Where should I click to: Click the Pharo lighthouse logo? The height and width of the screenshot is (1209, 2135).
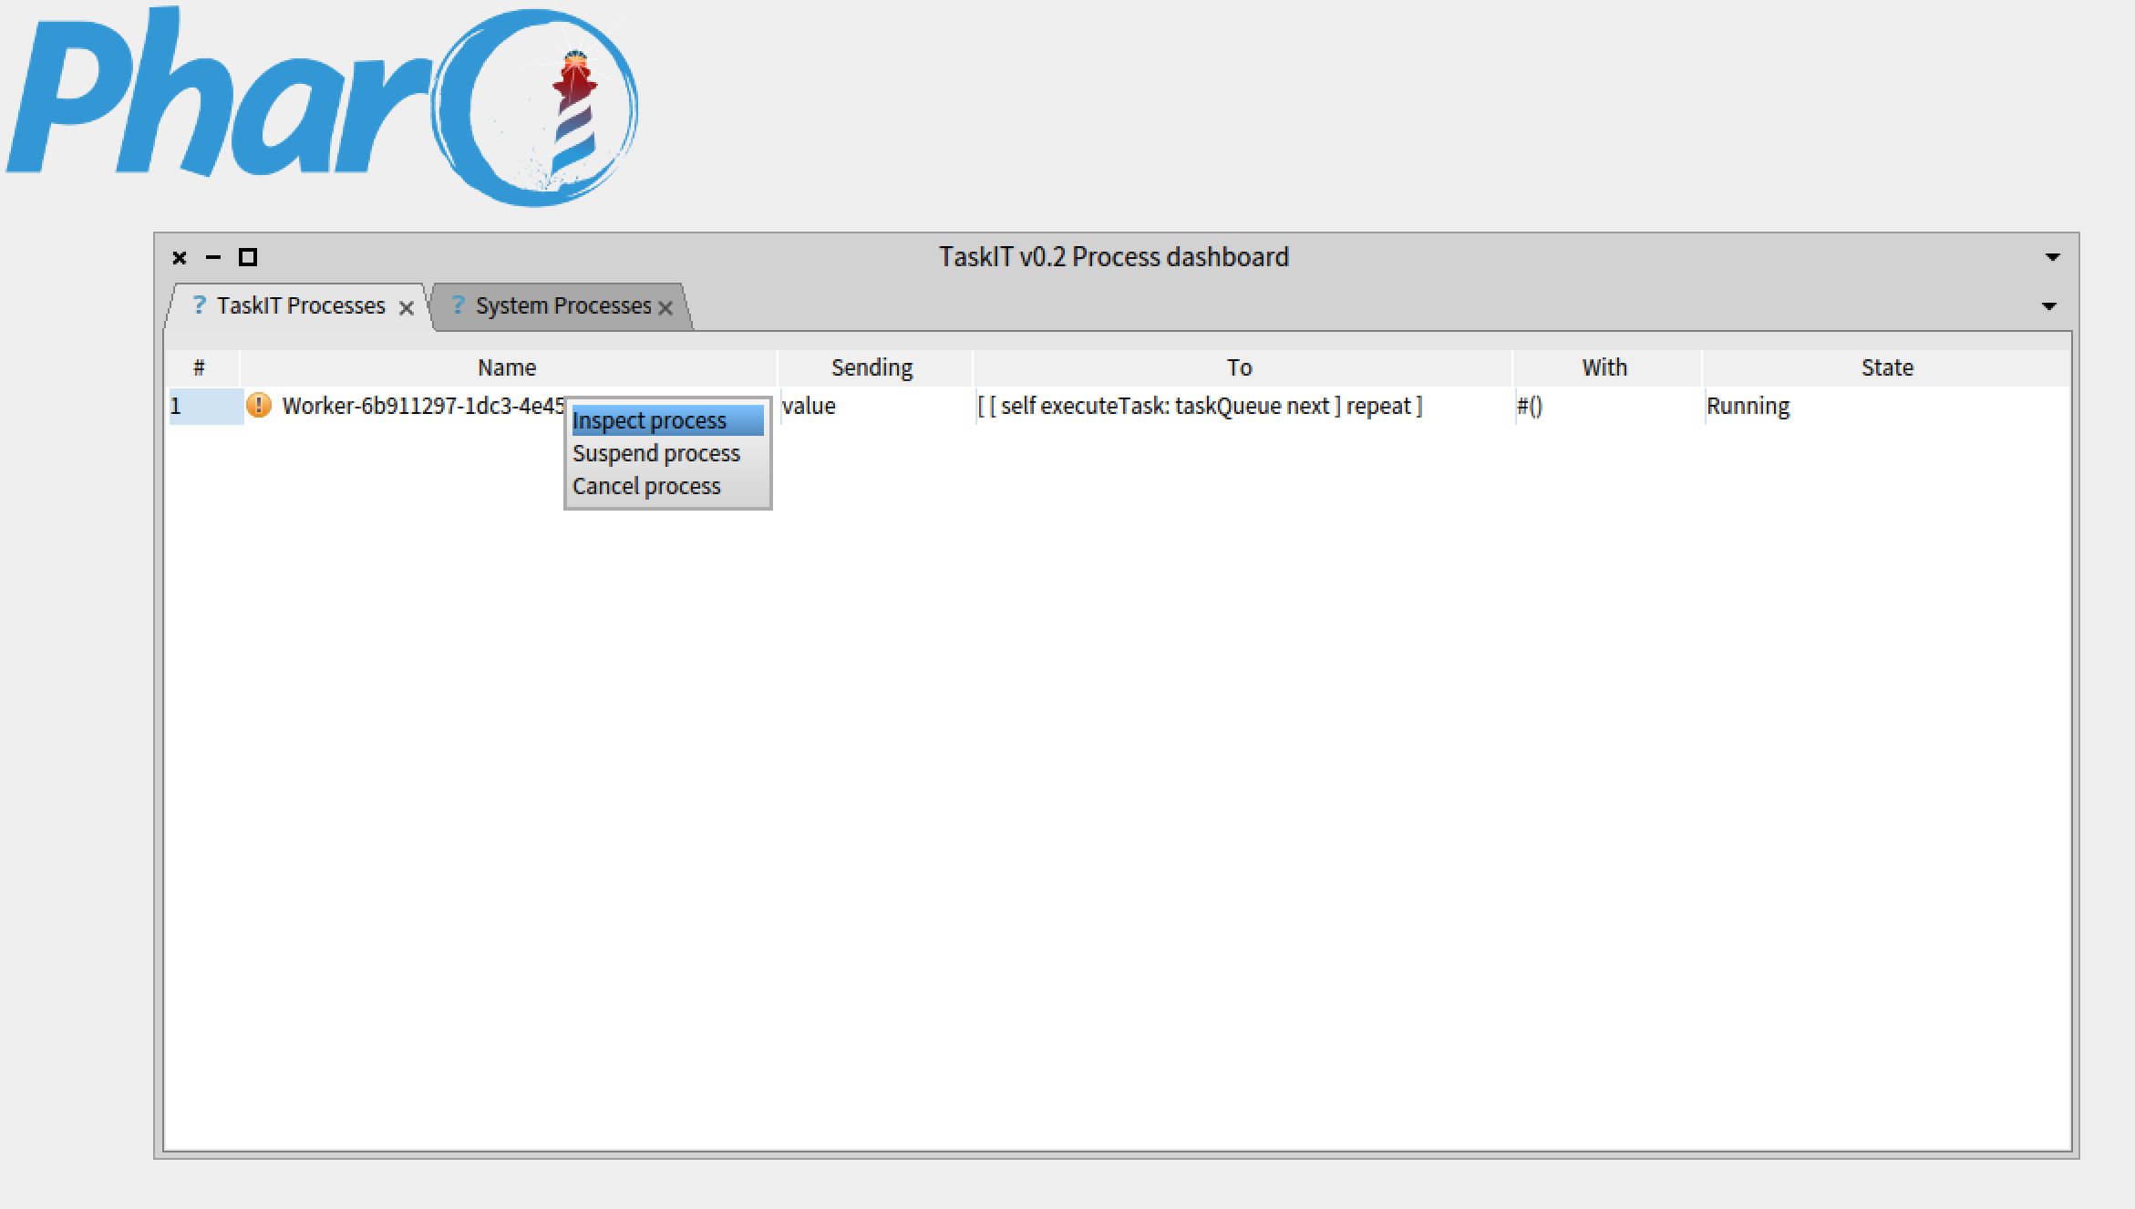pos(572,109)
